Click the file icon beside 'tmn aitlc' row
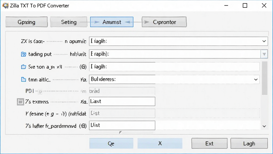Viewport: 273px width, 154px height. (x=23, y=79)
